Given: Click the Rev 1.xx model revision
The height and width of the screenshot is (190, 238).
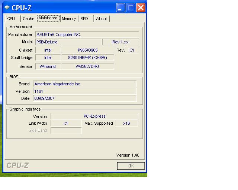Looking at the screenshot, I should (x=120, y=42).
